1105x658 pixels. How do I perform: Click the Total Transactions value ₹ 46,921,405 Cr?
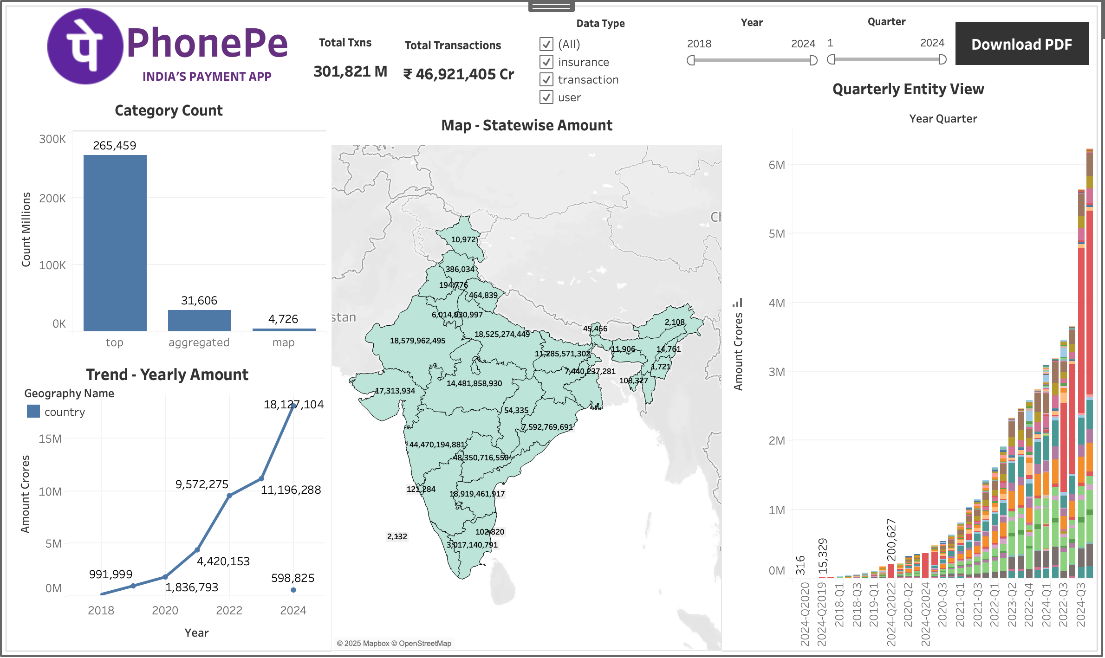[459, 74]
